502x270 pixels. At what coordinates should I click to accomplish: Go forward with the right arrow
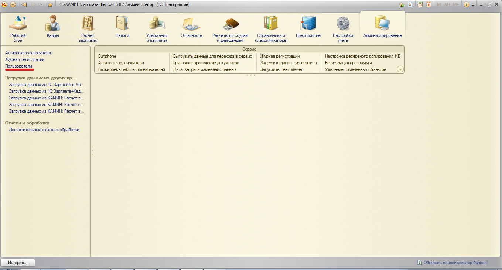[x=33, y=4]
